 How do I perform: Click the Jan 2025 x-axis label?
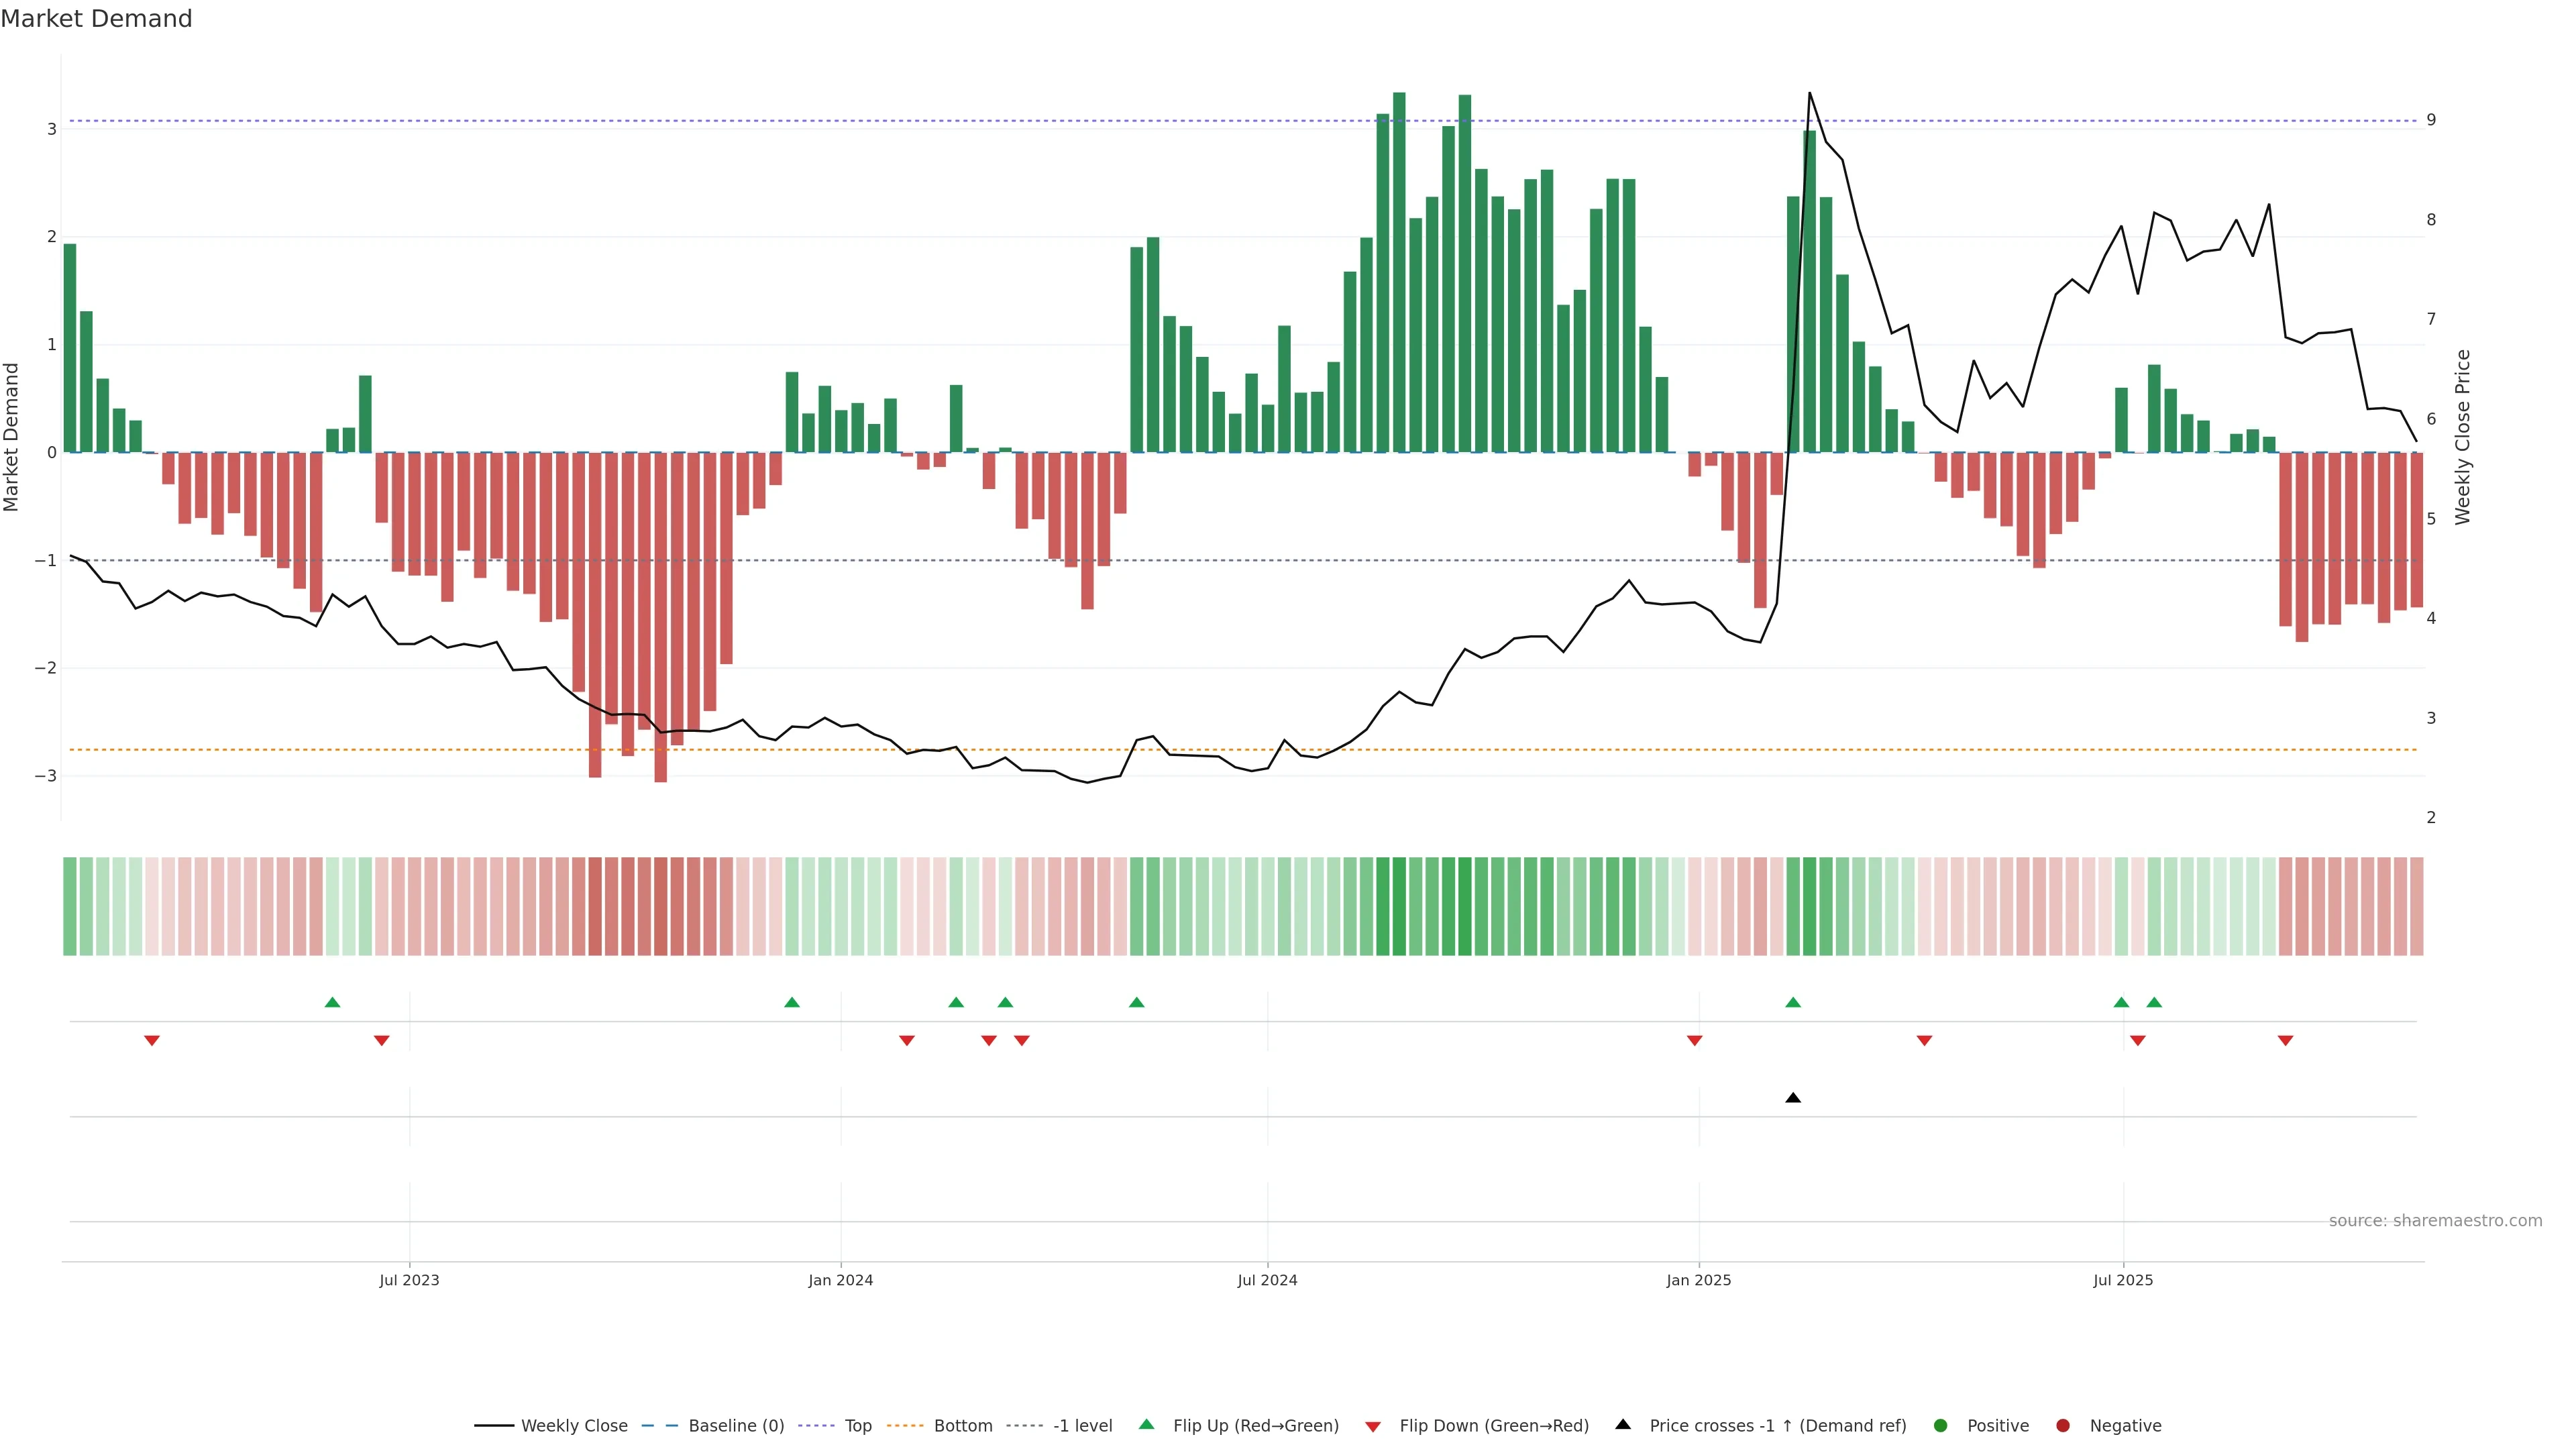[1698, 1280]
